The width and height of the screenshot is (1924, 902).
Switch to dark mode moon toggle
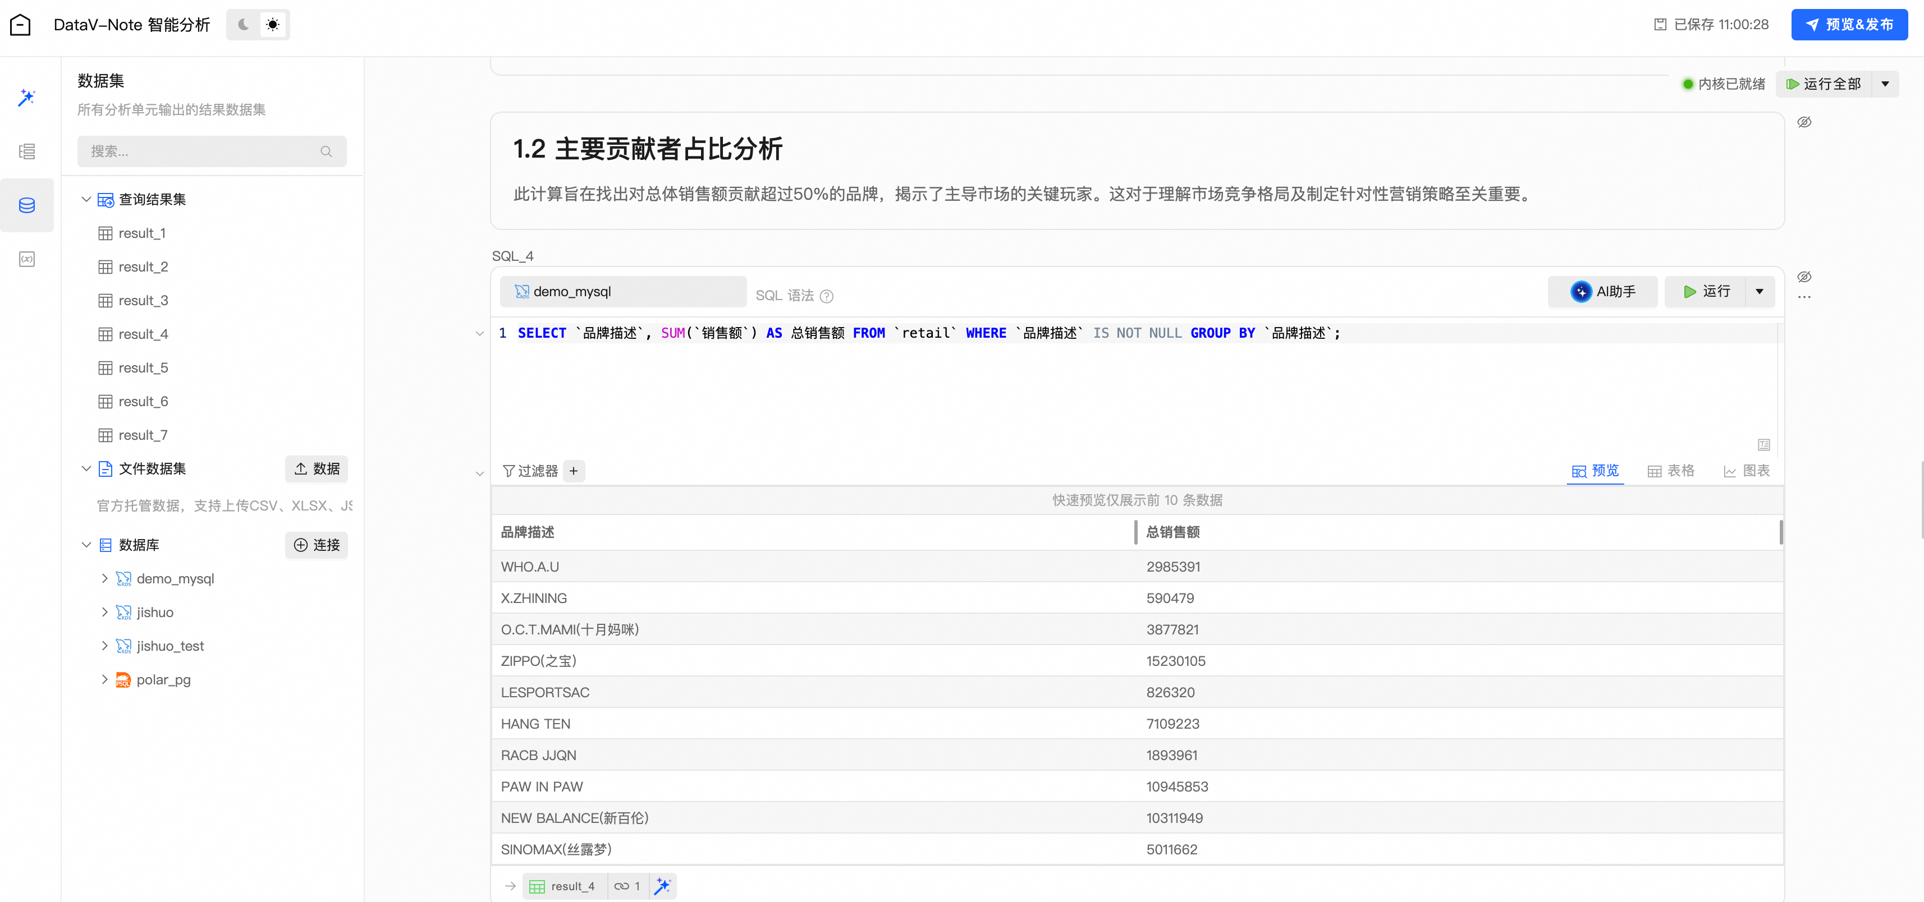coord(242,25)
